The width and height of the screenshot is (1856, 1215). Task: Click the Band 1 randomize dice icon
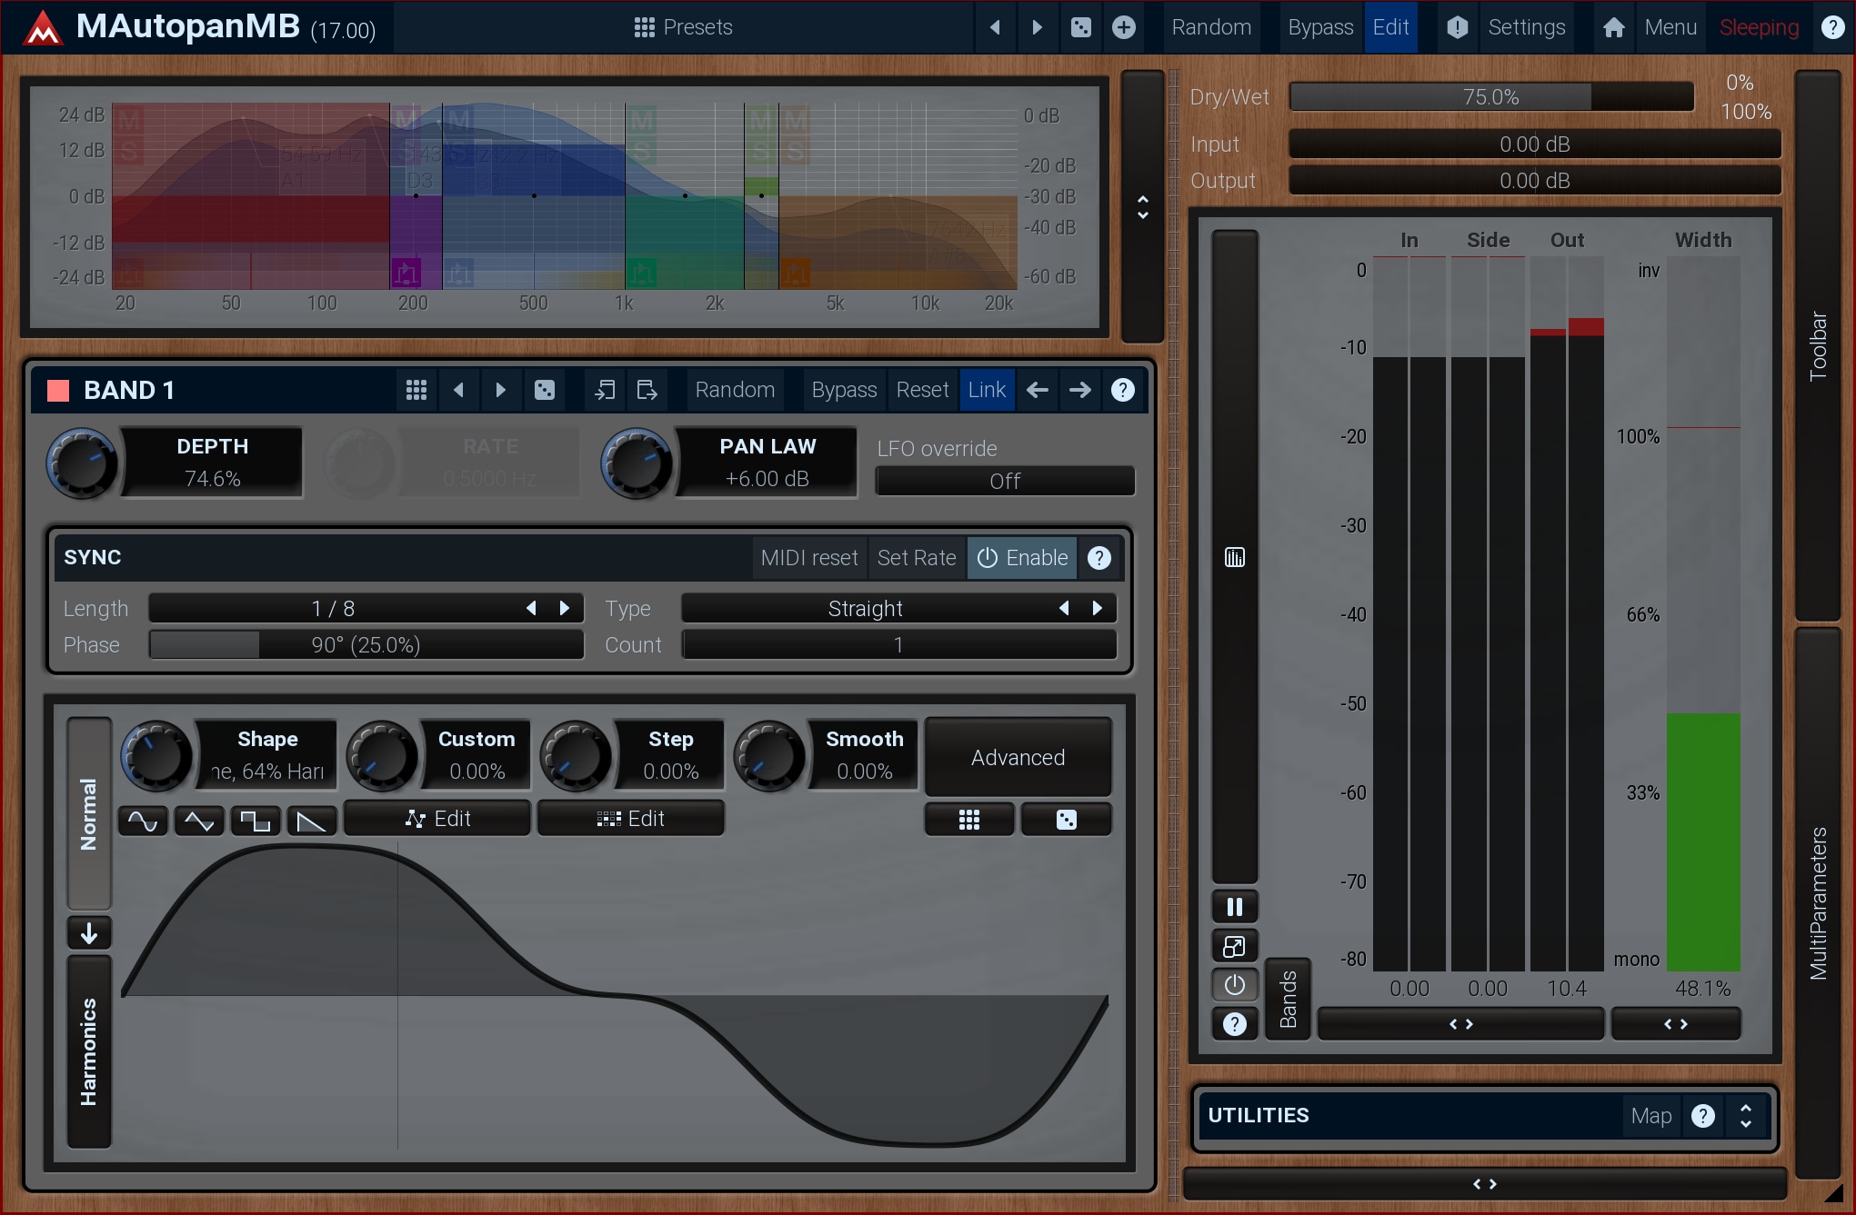(x=544, y=390)
